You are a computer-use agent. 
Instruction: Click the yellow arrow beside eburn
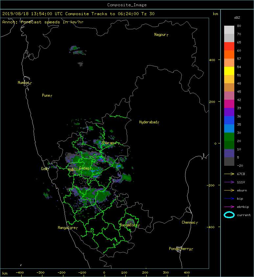tap(229, 190)
